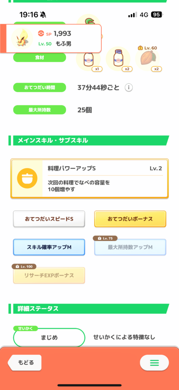The height and width of the screenshot is (390, 179).
Task: Tap the SP pokeball icon
Action: pos(41,34)
